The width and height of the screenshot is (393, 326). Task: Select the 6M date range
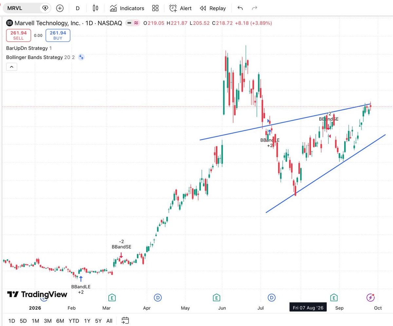60,320
